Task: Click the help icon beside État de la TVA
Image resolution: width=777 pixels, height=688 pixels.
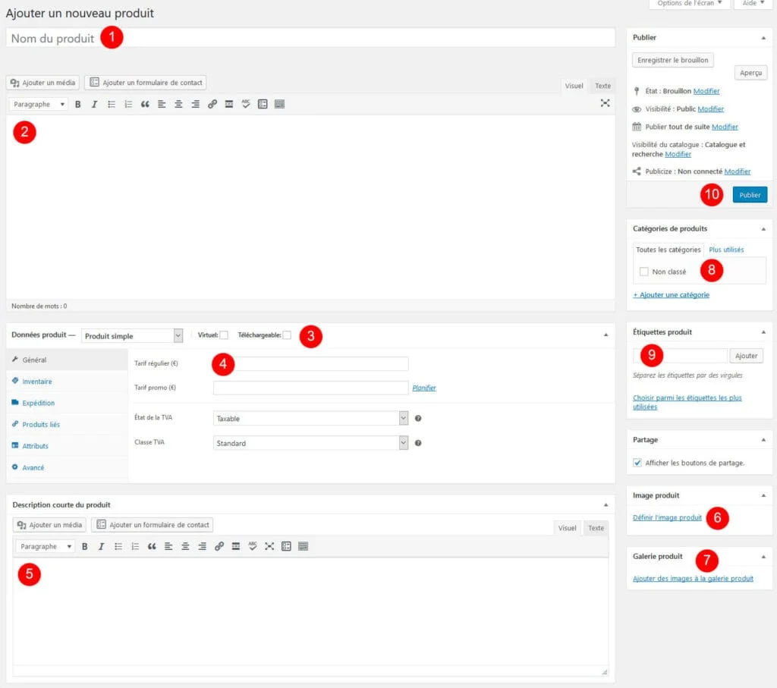Action: pos(418,418)
